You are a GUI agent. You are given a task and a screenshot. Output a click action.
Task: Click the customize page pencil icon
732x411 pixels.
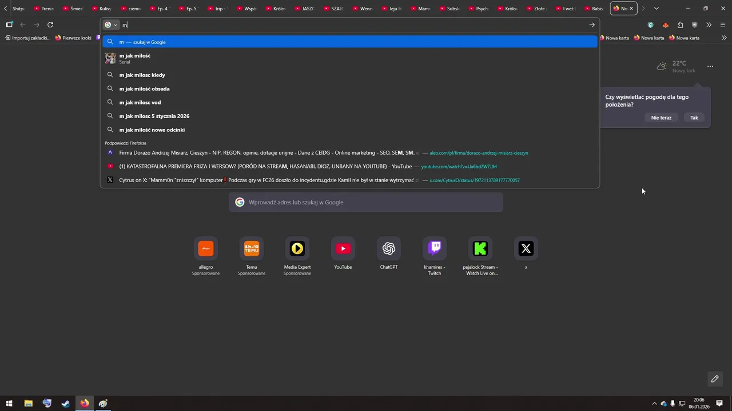715,378
